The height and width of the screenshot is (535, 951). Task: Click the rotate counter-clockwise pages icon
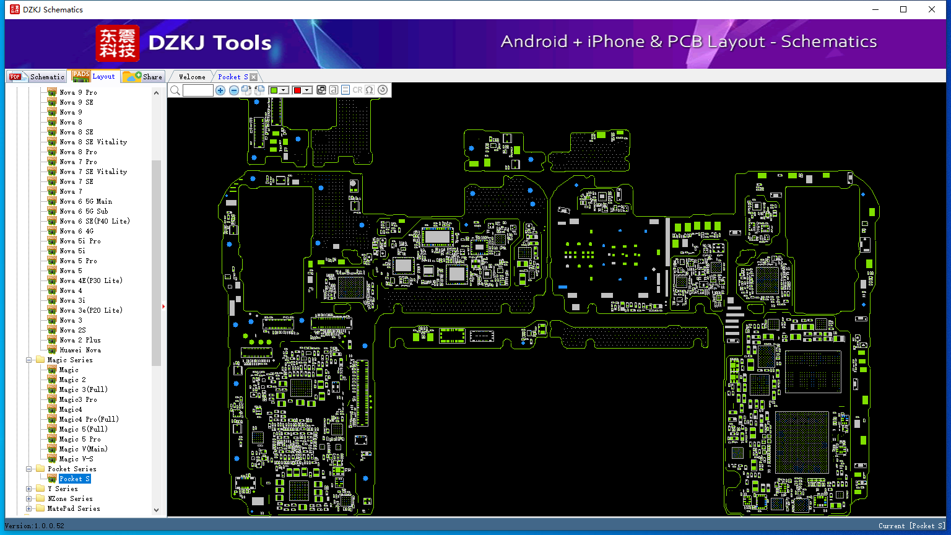pos(259,90)
